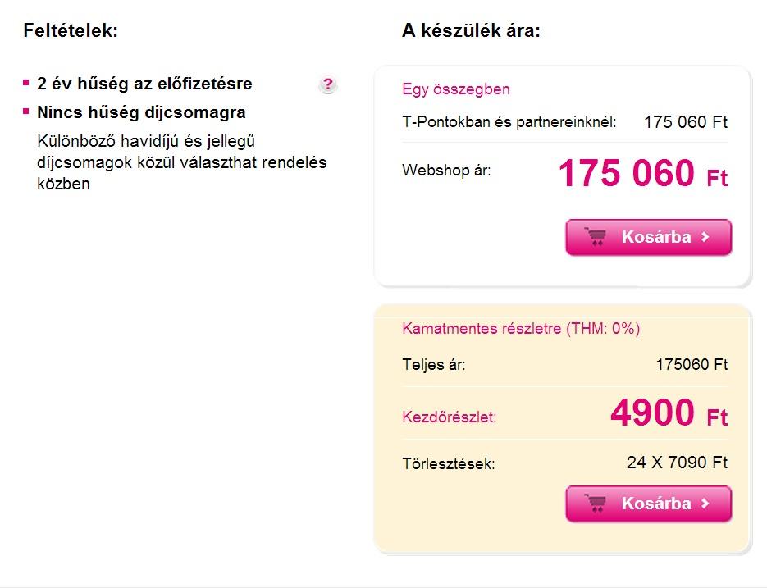Click the question mark help icon

click(x=328, y=84)
